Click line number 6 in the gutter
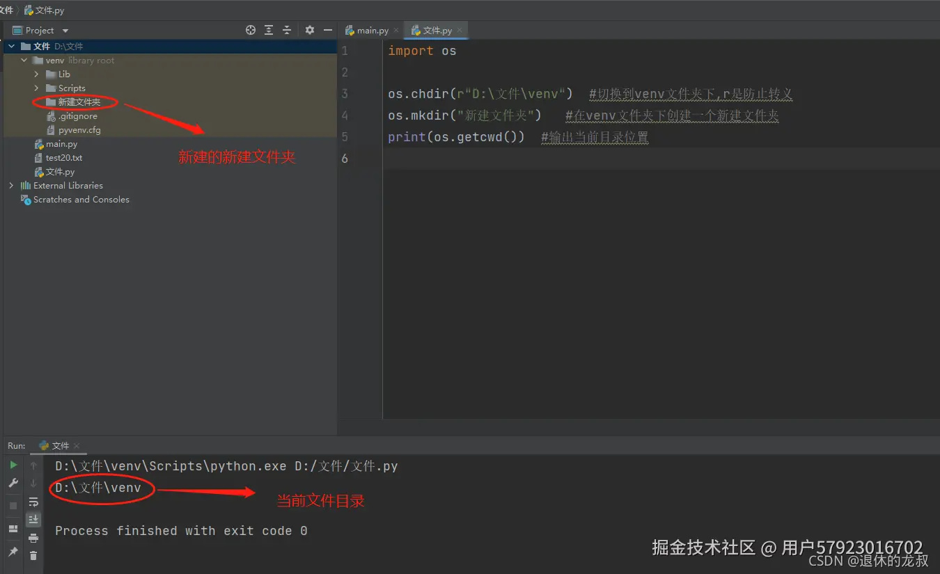 345,159
